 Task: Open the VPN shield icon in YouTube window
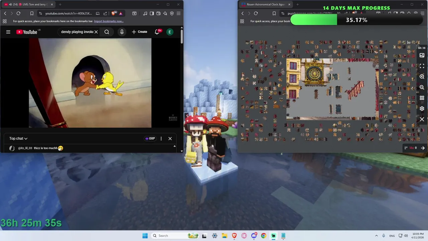172,13
